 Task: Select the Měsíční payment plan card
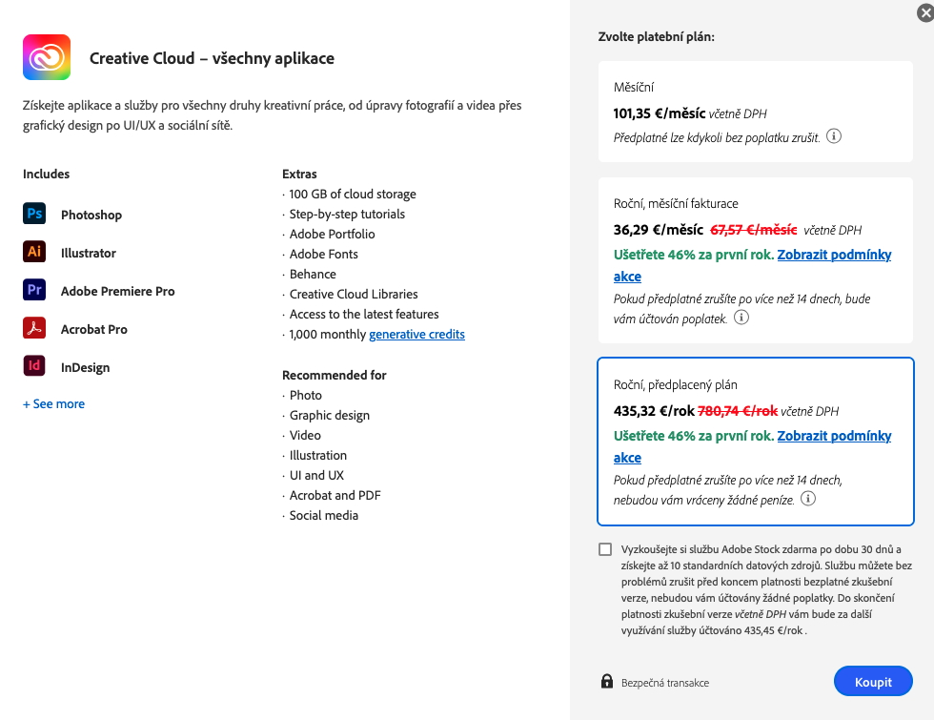point(755,112)
